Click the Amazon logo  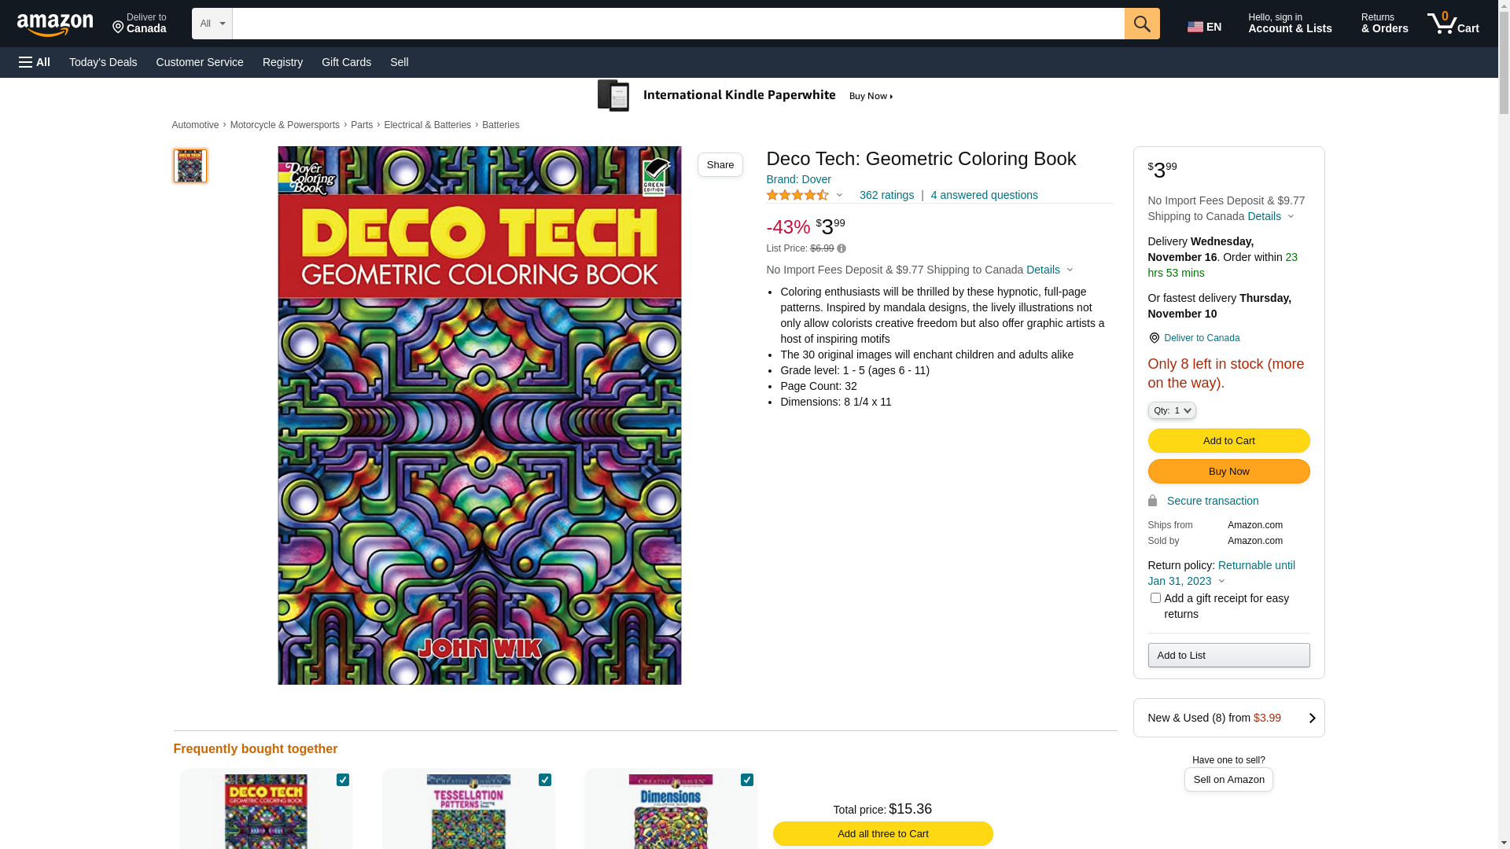(x=55, y=25)
